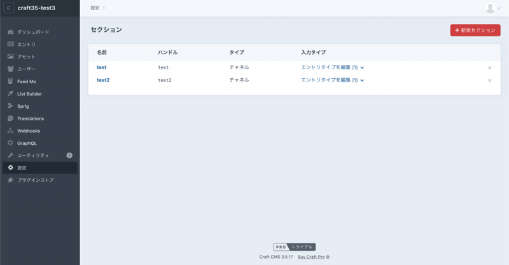Click the アセット assets image icon
The height and width of the screenshot is (265, 509).
click(x=11, y=57)
